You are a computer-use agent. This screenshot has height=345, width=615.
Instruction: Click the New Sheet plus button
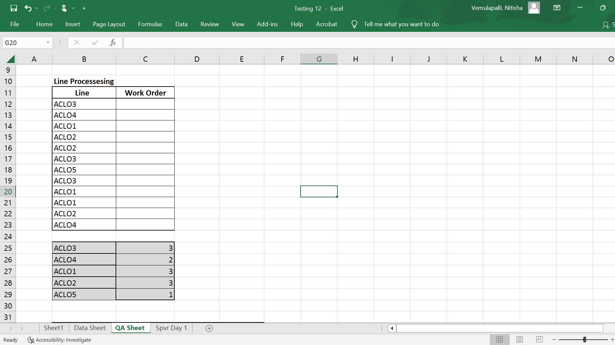(x=209, y=328)
